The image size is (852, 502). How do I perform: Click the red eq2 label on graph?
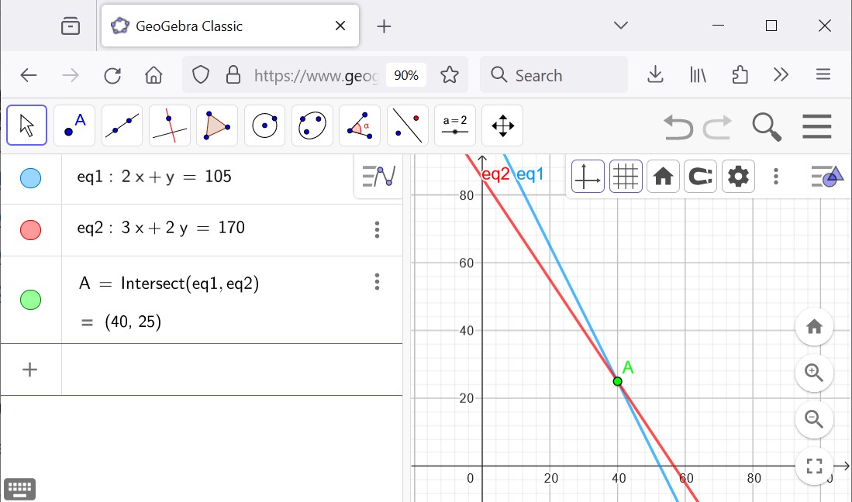tap(495, 174)
